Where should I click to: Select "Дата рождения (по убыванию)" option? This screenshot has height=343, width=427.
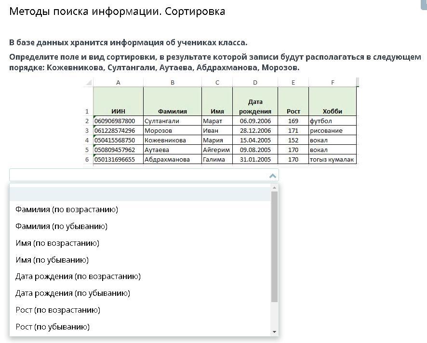click(140, 293)
